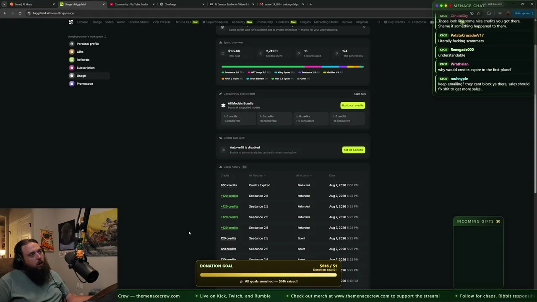Open the Originals navigation item
This screenshot has width=537, height=302.
click(x=362, y=22)
